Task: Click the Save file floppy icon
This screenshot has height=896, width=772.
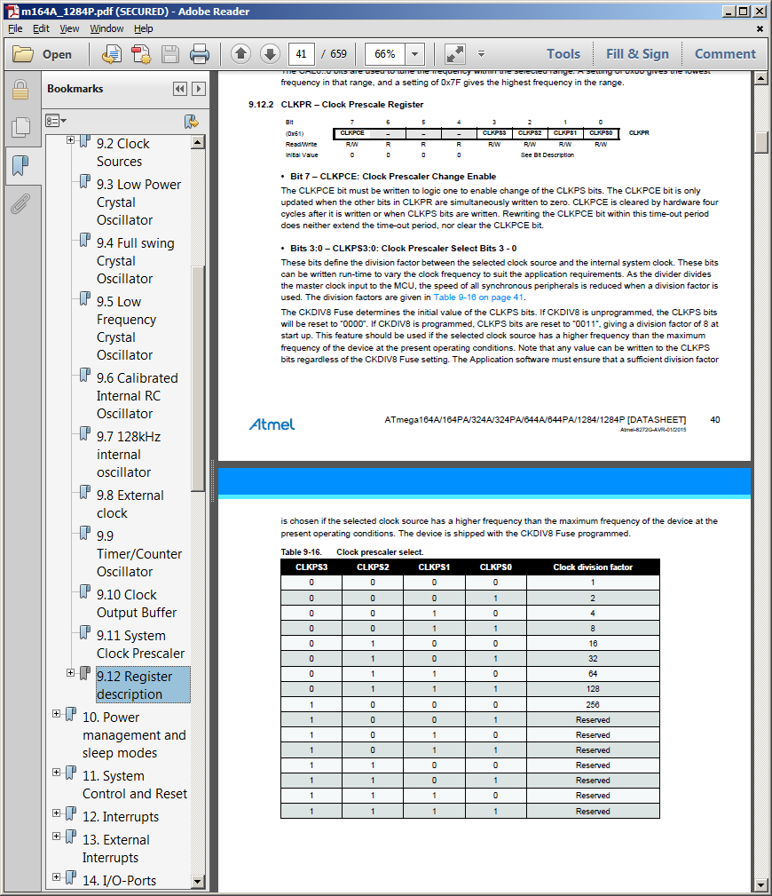Action: click(x=170, y=54)
